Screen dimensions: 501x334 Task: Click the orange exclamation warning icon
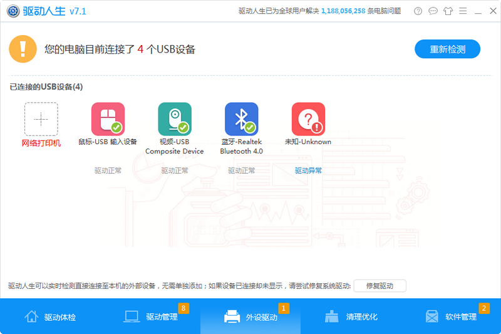tap(23, 49)
